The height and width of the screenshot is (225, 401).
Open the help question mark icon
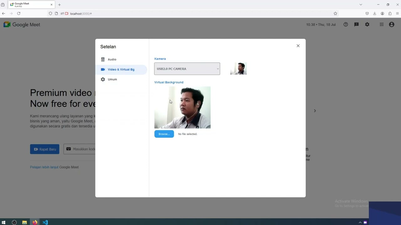click(346, 24)
